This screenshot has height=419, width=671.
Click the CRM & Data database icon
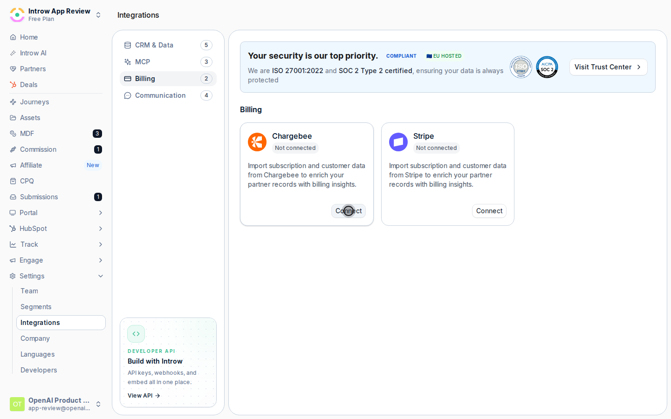pyautogui.click(x=128, y=45)
